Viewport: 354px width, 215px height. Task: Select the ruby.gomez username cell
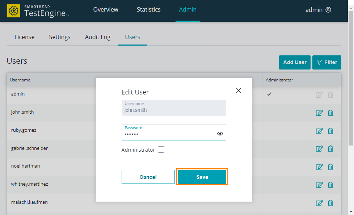24,130
